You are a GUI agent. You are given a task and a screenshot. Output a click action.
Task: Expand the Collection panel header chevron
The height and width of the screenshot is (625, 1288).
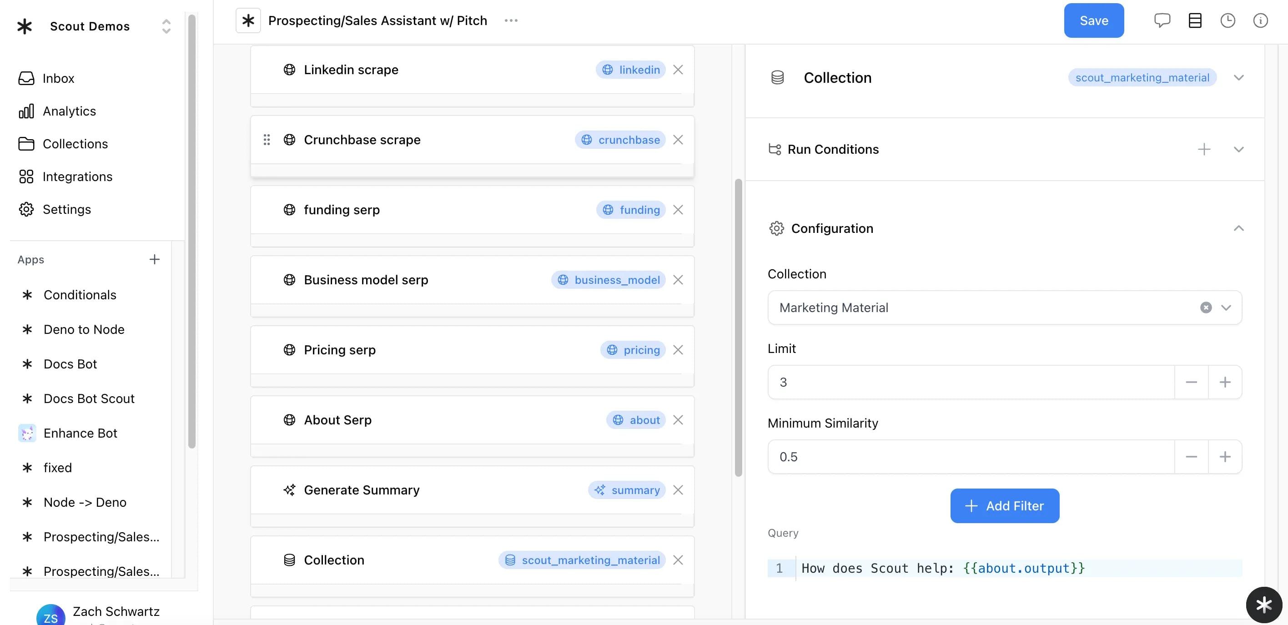pyautogui.click(x=1238, y=77)
